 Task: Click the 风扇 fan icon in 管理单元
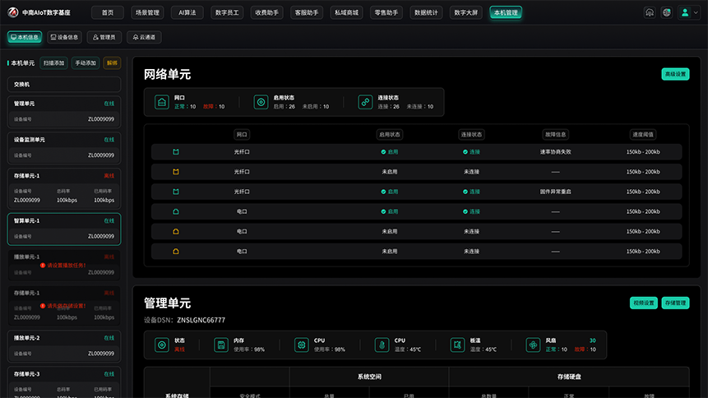pyautogui.click(x=533, y=345)
